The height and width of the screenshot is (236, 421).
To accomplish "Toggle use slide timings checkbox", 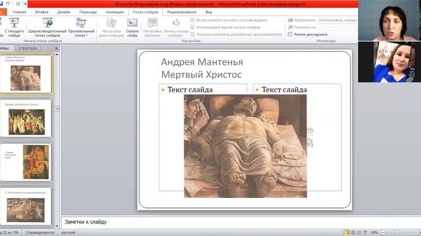I will (x=192, y=28).
